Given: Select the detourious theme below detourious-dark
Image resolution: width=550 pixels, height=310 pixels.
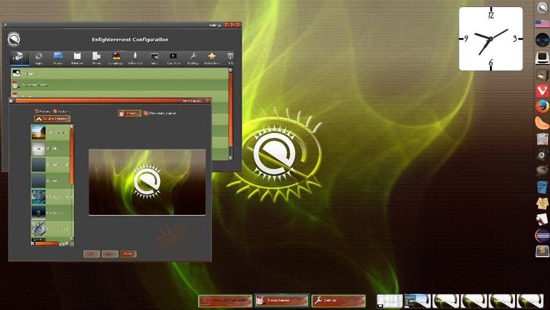Looking at the screenshot, I should [50, 180].
